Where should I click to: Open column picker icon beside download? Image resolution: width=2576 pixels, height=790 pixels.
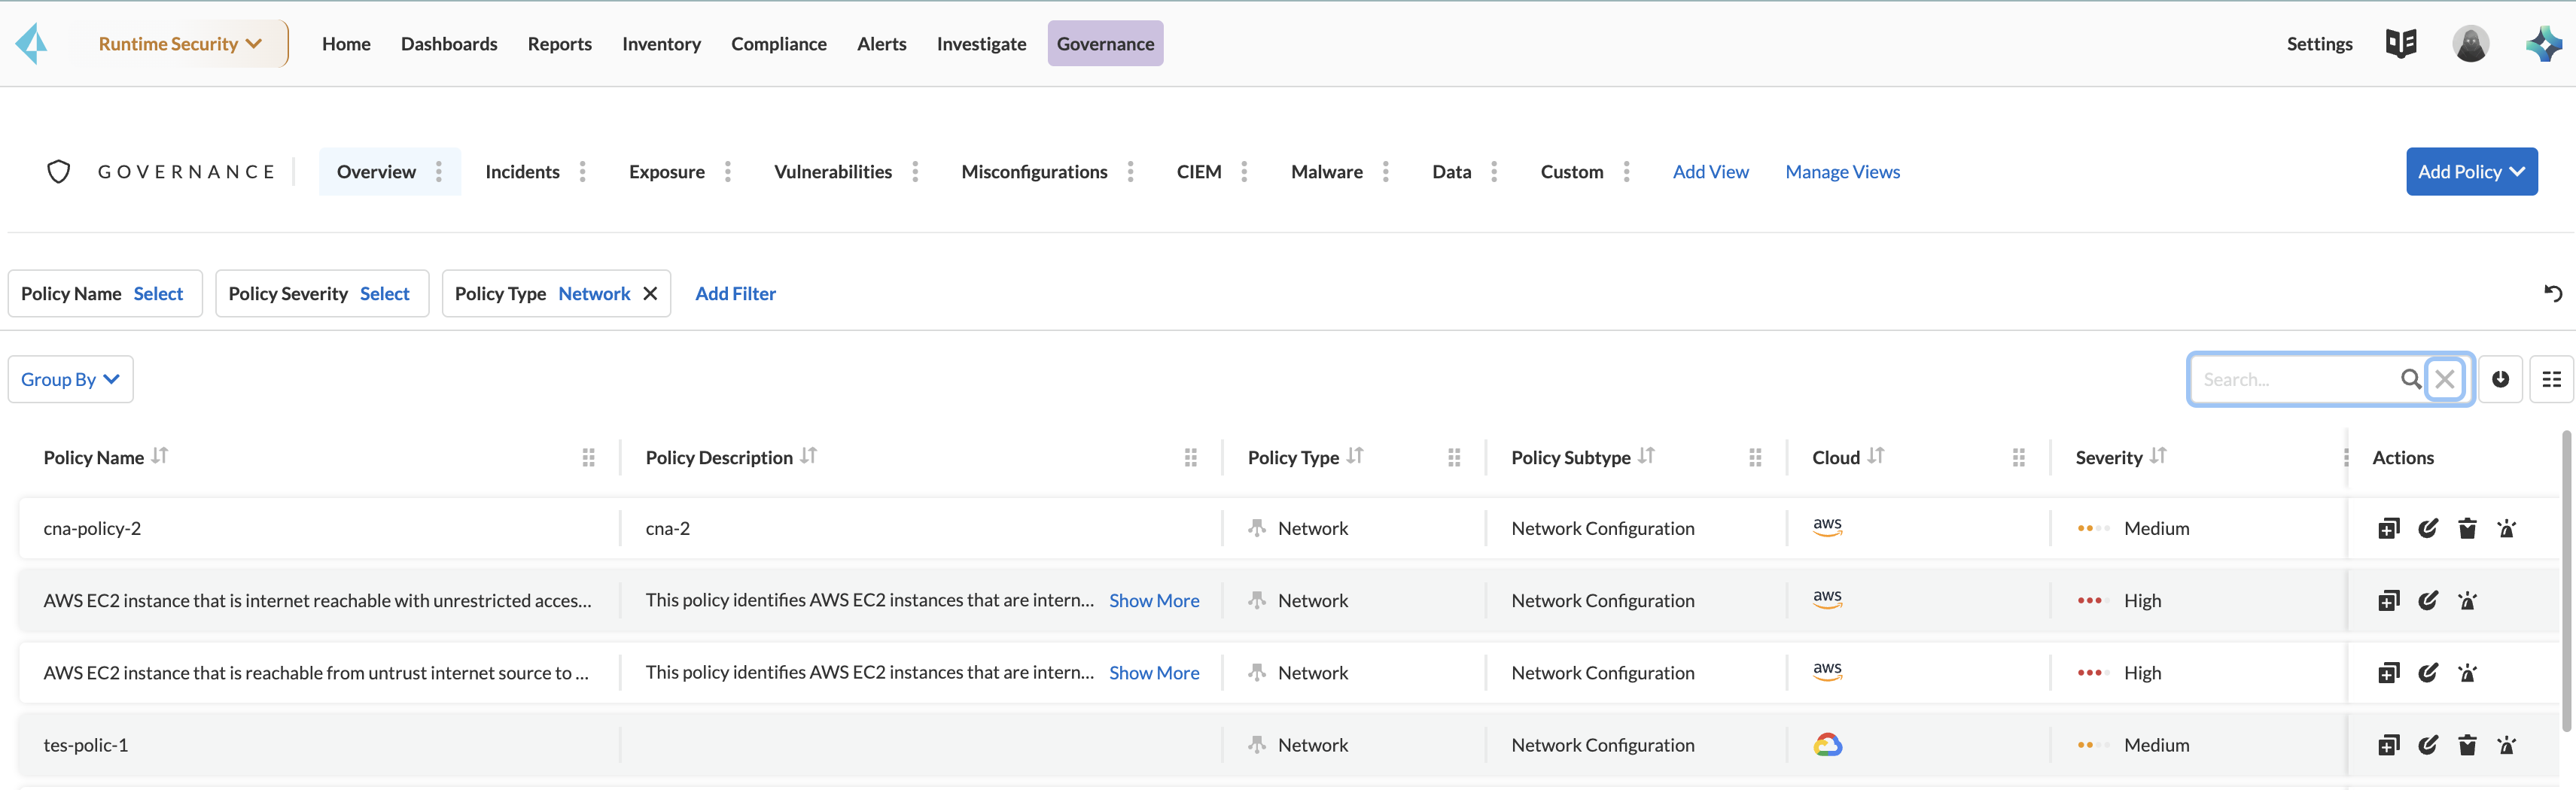2551,379
